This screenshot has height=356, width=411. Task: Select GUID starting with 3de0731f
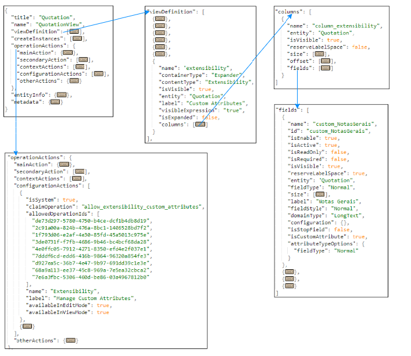(x=91, y=242)
